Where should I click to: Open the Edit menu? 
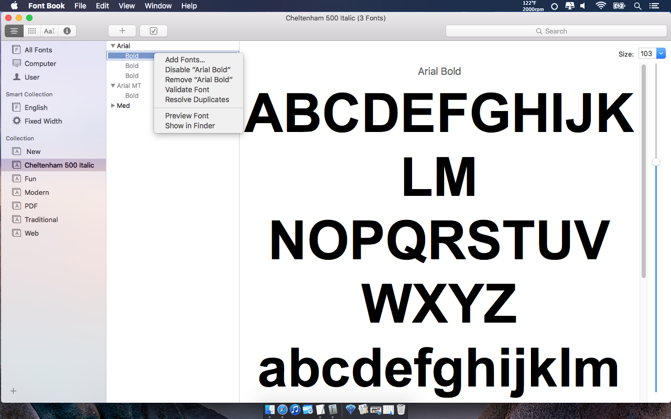click(102, 6)
